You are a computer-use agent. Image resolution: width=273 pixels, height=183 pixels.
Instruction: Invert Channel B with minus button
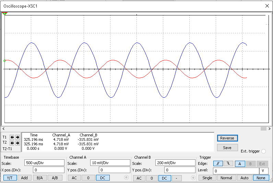coord(177,178)
